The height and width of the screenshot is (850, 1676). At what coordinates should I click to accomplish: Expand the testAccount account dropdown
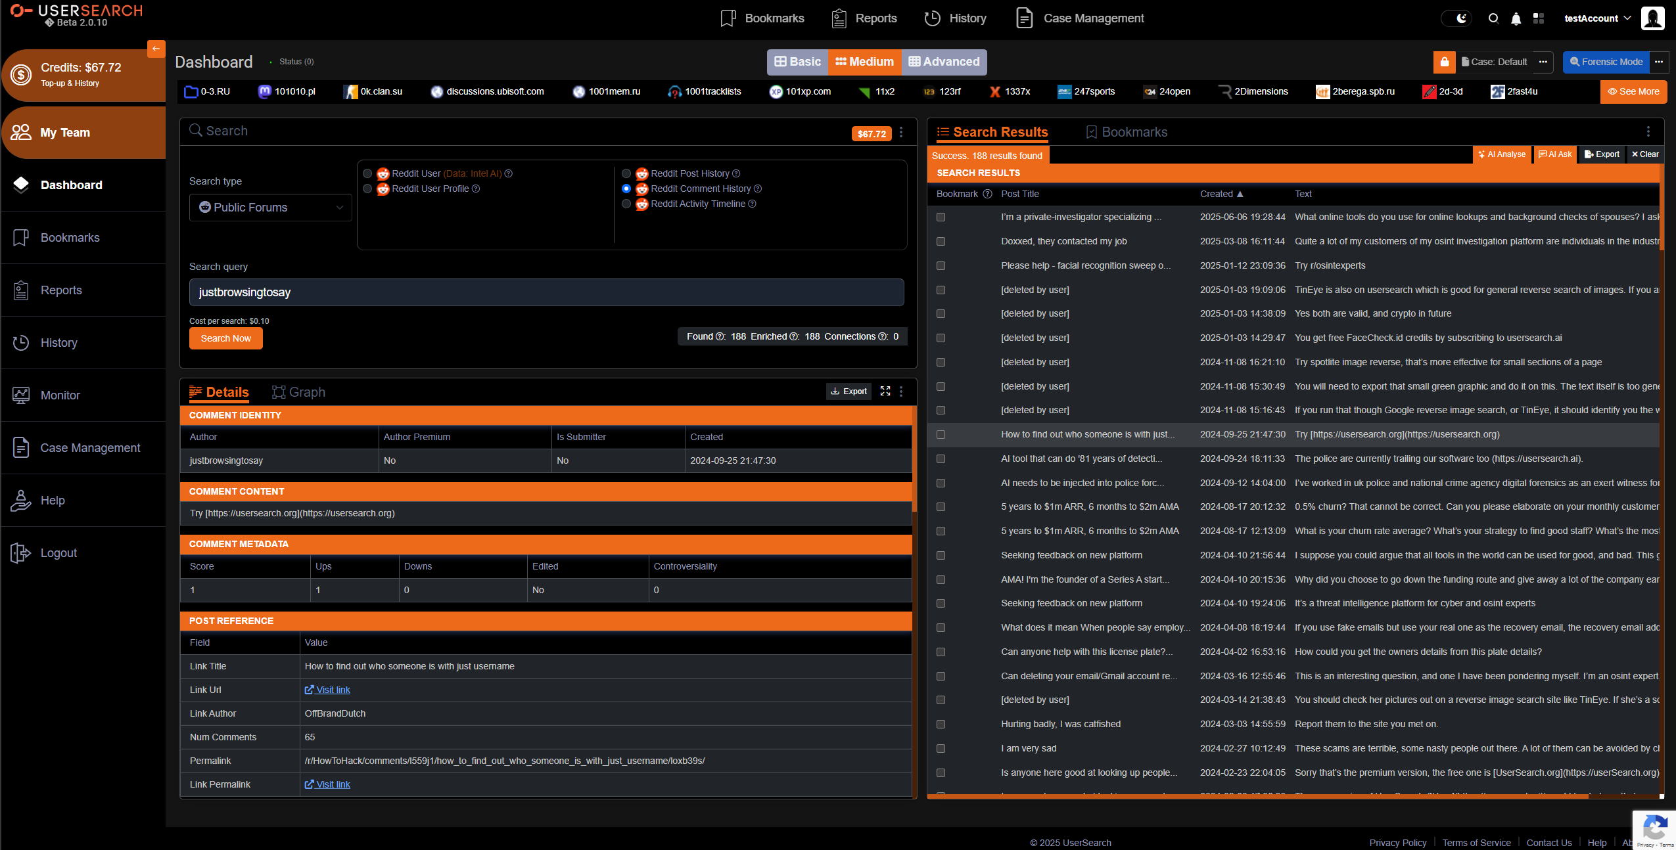click(1596, 18)
